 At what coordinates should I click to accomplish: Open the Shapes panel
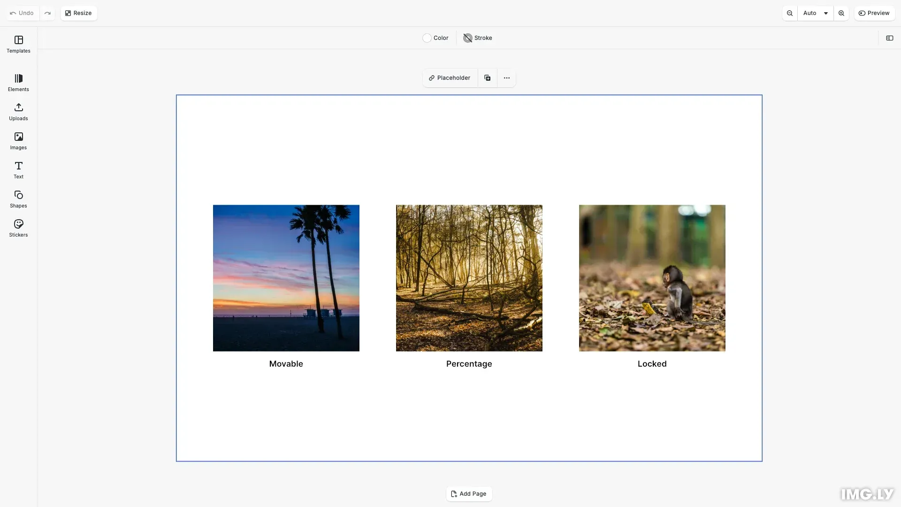pos(18,199)
